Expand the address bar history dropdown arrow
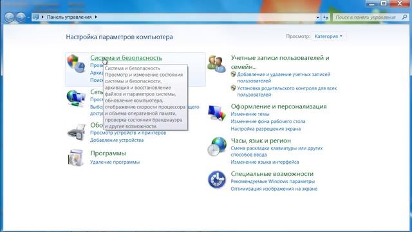This screenshot has height=232, width=412. point(317,17)
